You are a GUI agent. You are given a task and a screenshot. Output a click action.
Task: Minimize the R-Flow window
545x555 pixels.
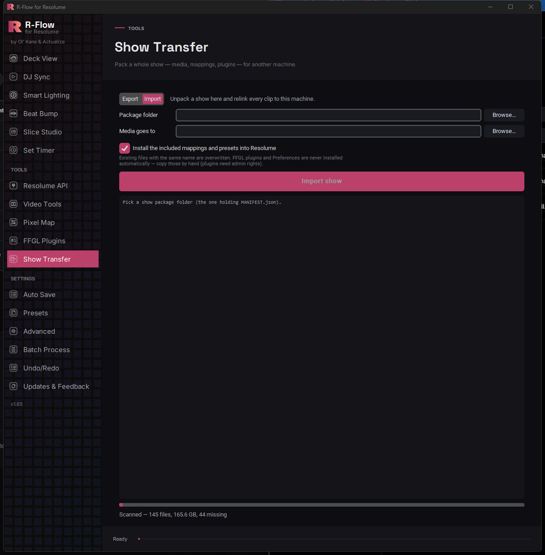[490, 7]
